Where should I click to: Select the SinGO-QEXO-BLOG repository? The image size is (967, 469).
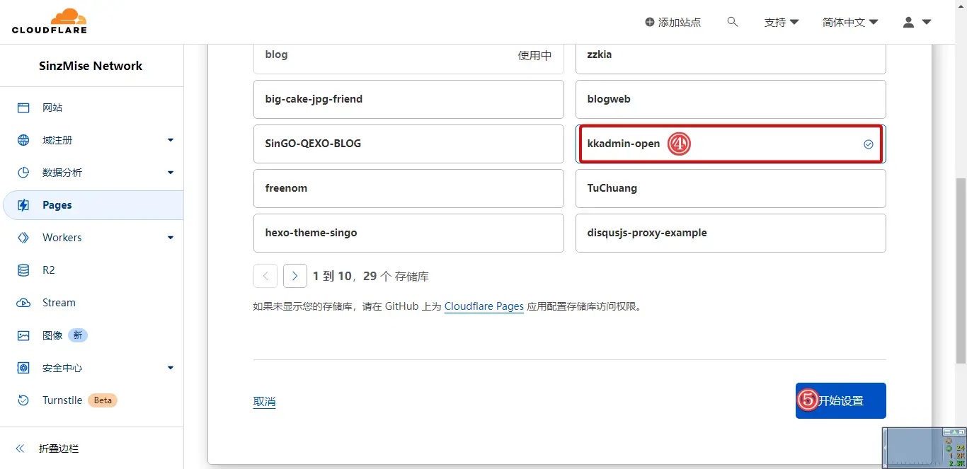click(408, 144)
